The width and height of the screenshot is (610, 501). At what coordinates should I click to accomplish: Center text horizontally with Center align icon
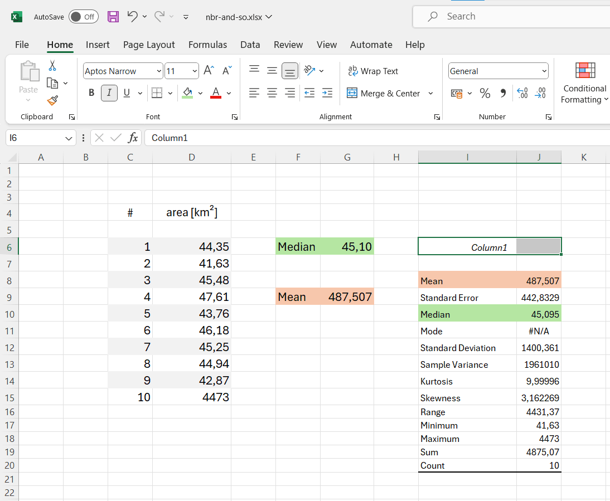(x=272, y=93)
